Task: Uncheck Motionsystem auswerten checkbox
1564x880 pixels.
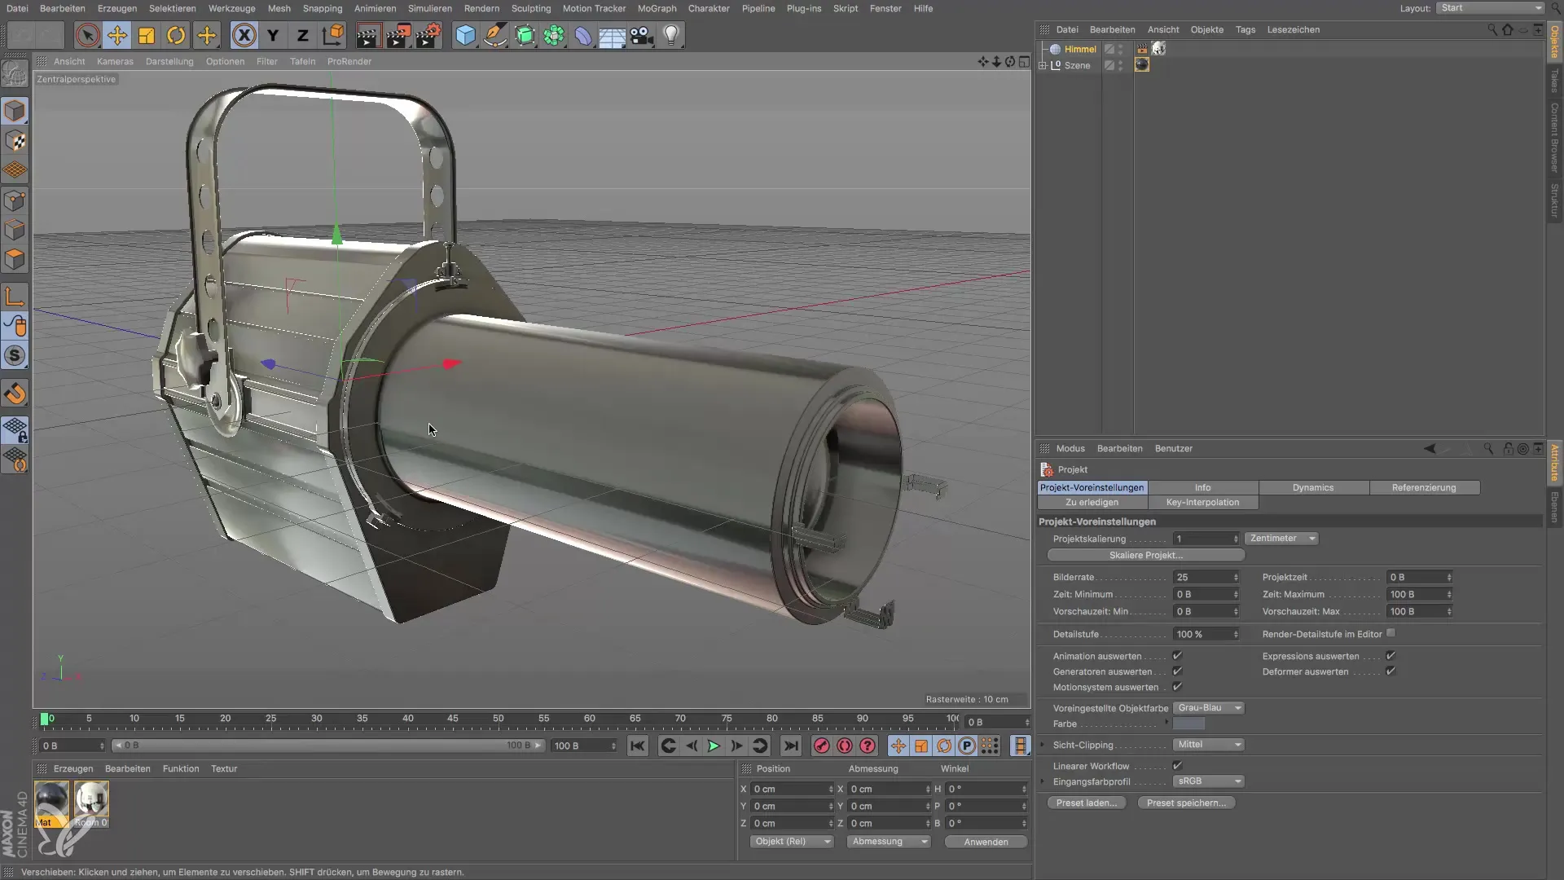Action: 1177,687
